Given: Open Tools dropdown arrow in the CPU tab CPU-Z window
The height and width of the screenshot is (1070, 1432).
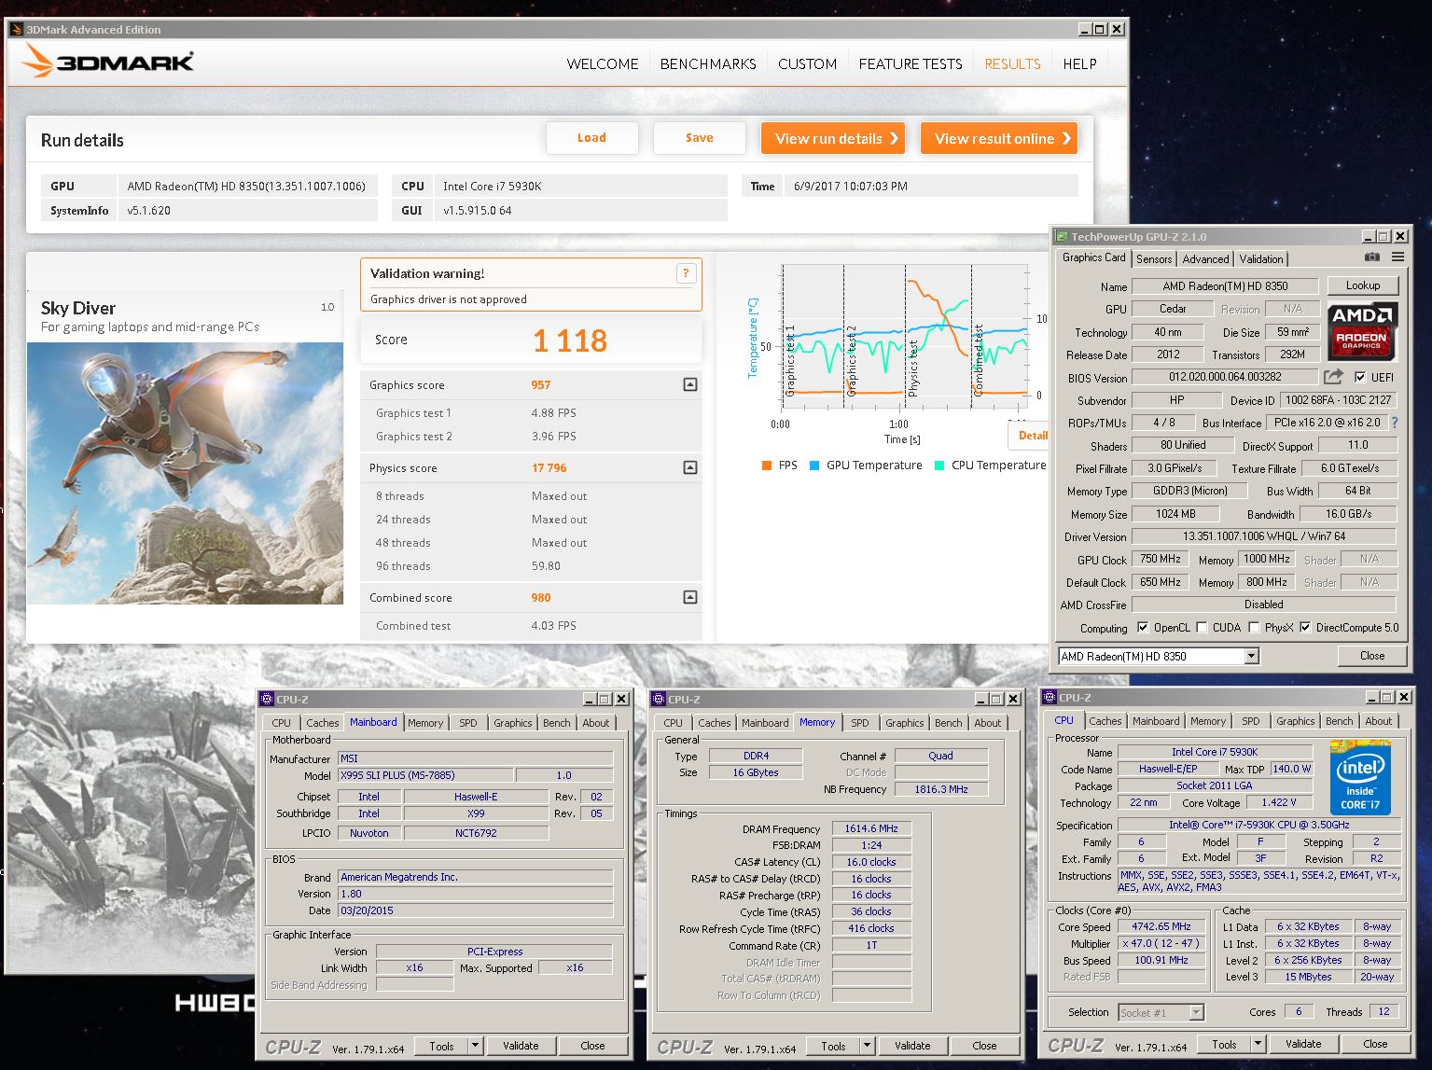Looking at the screenshot, I should click(1258, 1044).
